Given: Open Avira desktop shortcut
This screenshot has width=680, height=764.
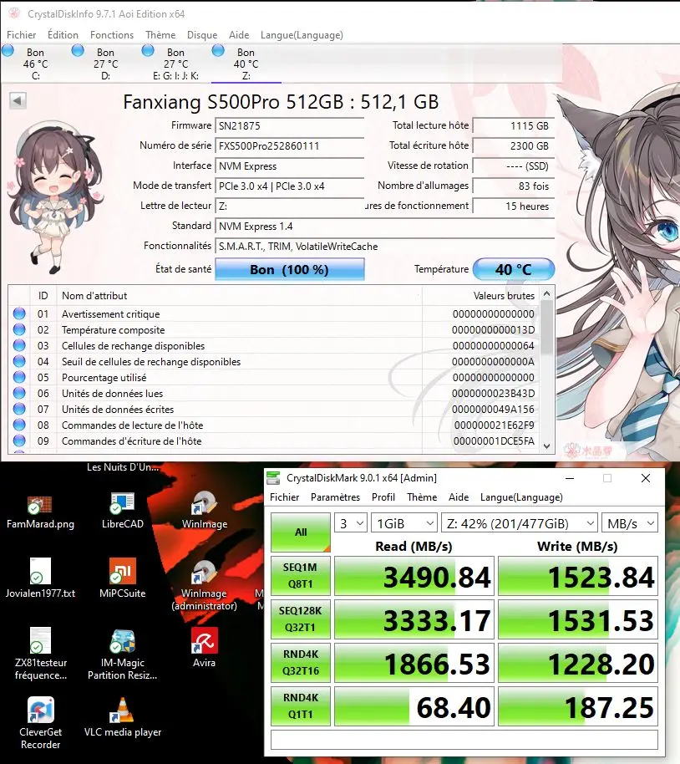Looking at the screenshot, I should (x=204, y=648).
